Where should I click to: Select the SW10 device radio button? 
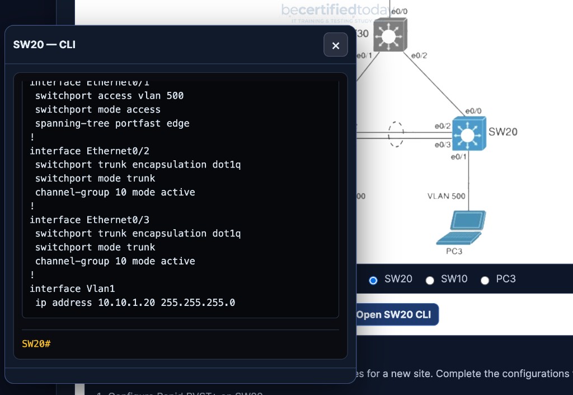tap(430, 280)
